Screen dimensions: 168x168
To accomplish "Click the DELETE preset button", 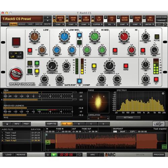I will coord(47,24).
